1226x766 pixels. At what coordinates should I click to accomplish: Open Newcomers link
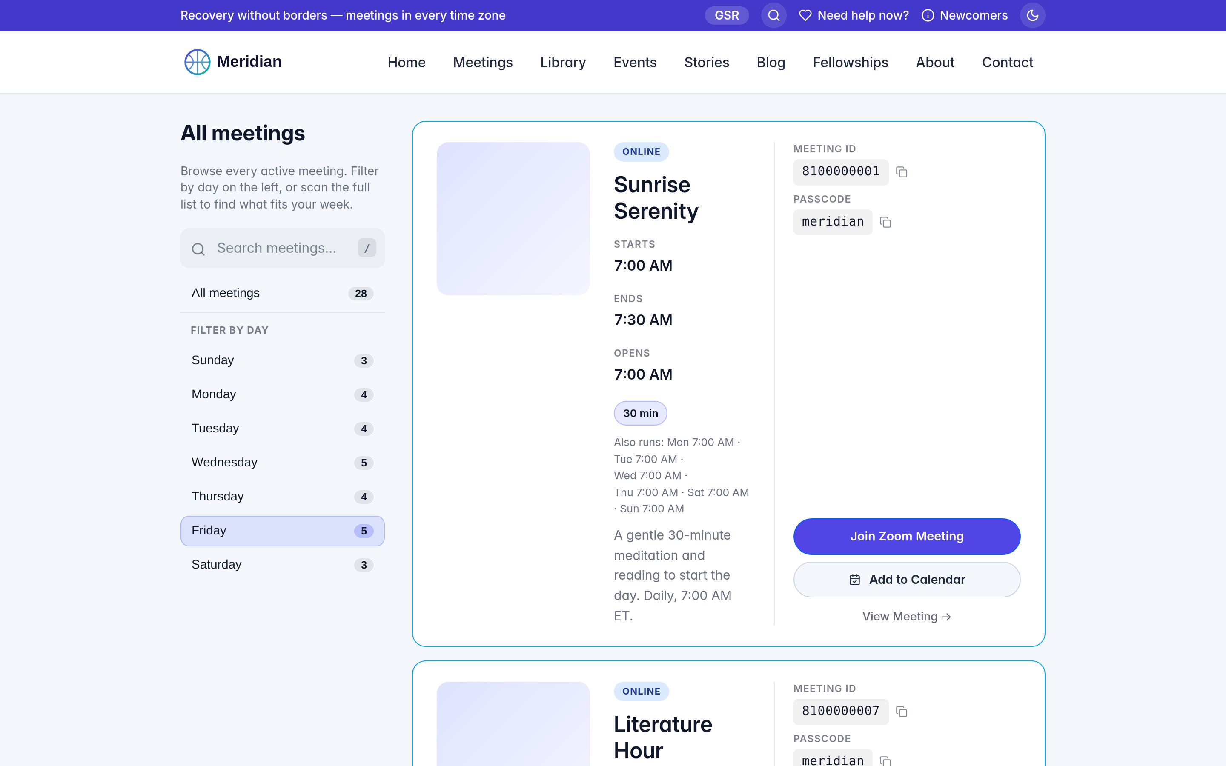(x=965, y=15)
